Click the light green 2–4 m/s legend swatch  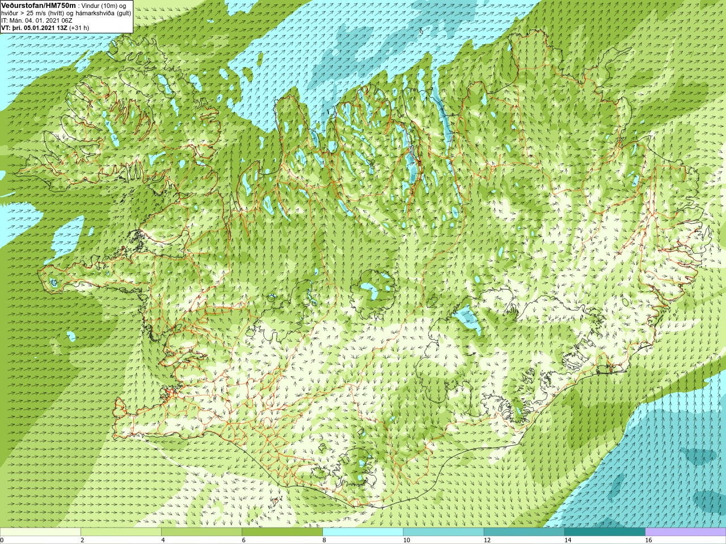(x=121, y=532)
